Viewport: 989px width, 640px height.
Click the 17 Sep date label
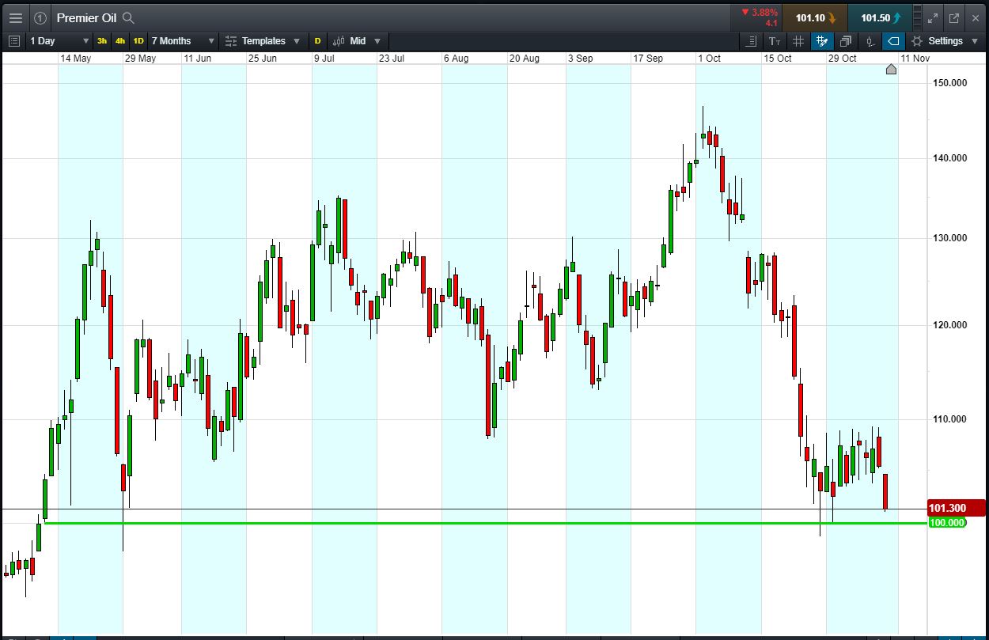(648, 58)
